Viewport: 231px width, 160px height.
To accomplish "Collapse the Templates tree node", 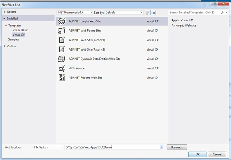I will tap(6, 26).
